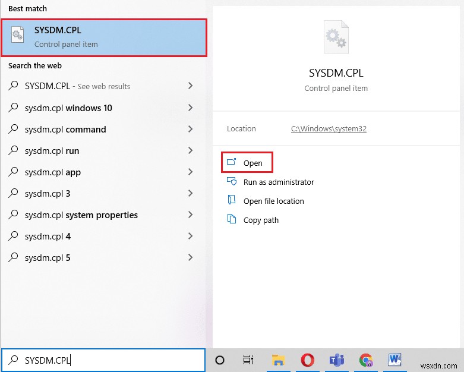Image resolution: width=464 pixels, height=372 pixels.
Task: Click the SYSDM.CPL gear file icon in Best match
Action: point(17,35)
